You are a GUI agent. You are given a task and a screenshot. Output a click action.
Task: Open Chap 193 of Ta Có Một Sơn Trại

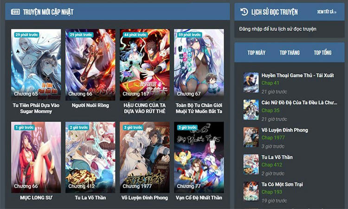[x=271, y=192]
